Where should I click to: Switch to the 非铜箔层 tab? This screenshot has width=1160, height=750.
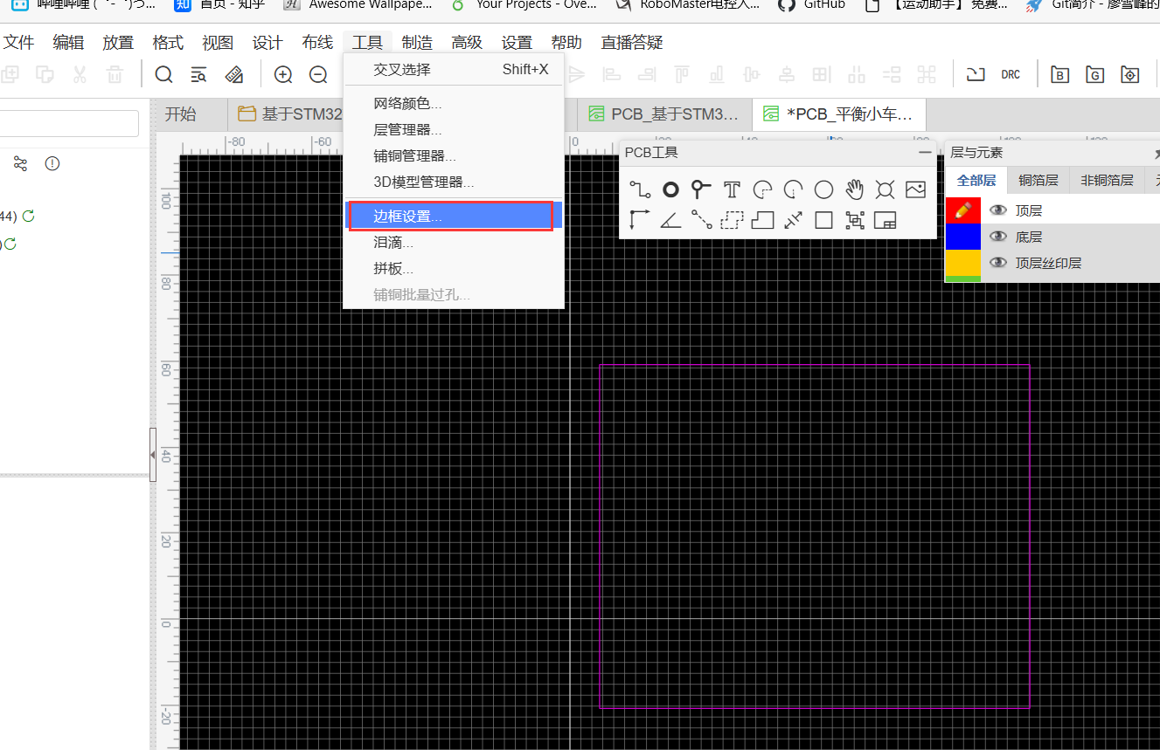click(x=1107, y=180)
